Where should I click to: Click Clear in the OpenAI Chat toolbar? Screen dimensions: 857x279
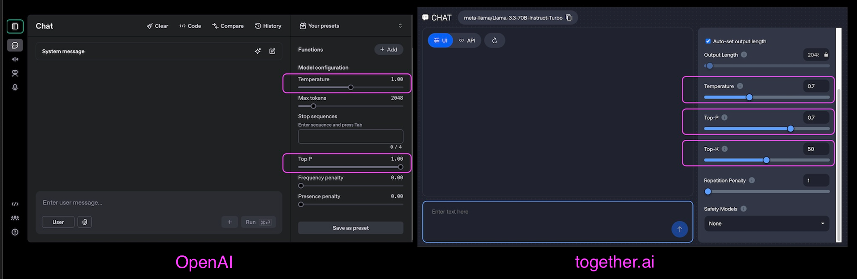tap(157, 26)
